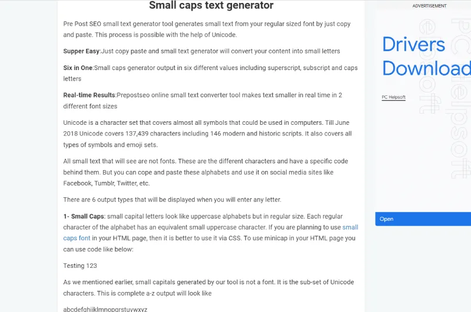Click the ADVERTISEMENT label above the ad
Viewport: 471px width, 312px height.
click(429, 6)
